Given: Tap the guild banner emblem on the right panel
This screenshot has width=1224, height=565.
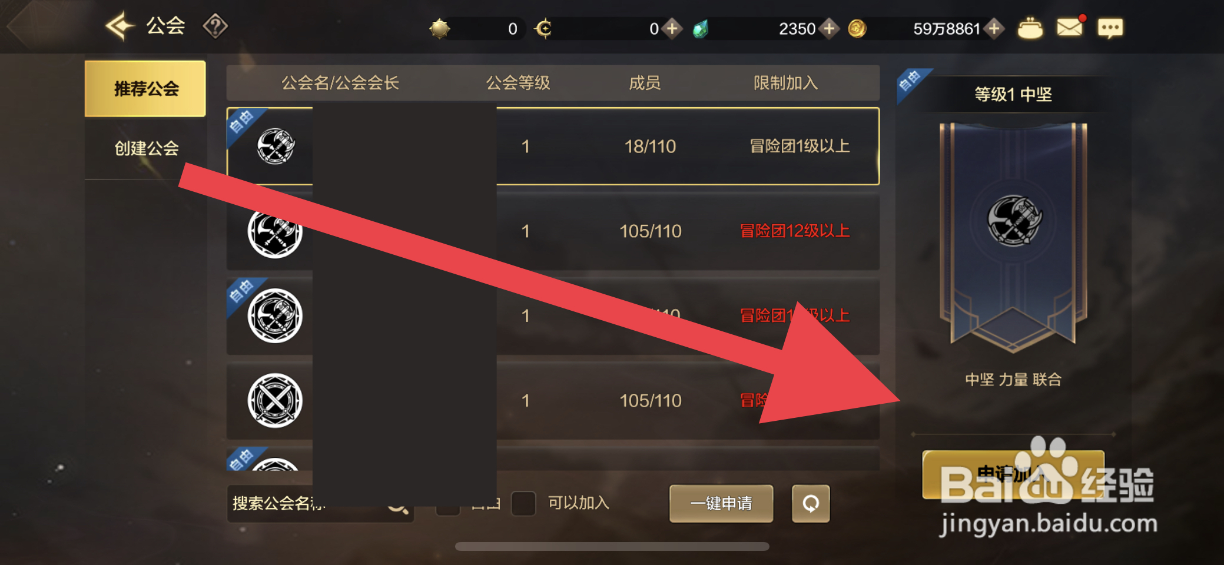Looking at the screenshot, I should coord(1014,221).
